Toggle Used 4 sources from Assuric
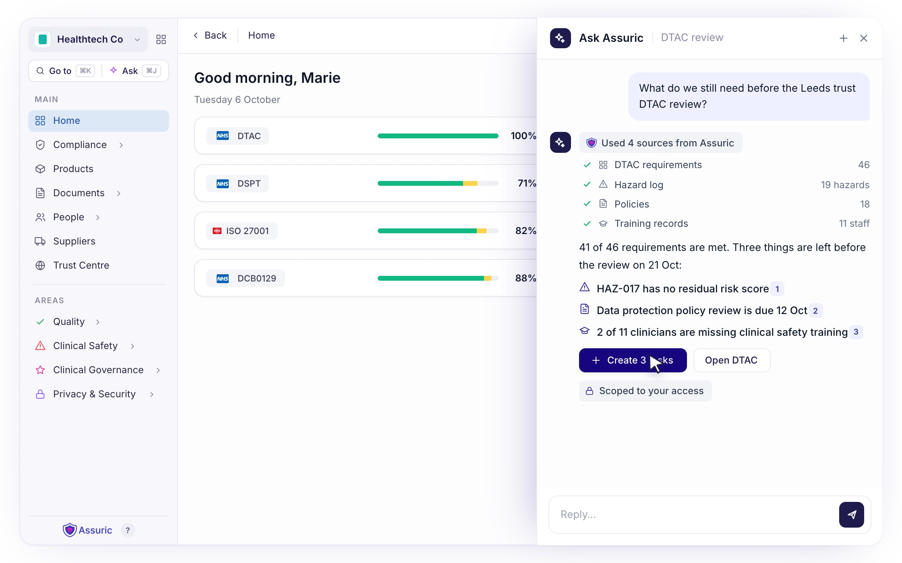This screenshot has height=563, width=902. click(660, 143)
